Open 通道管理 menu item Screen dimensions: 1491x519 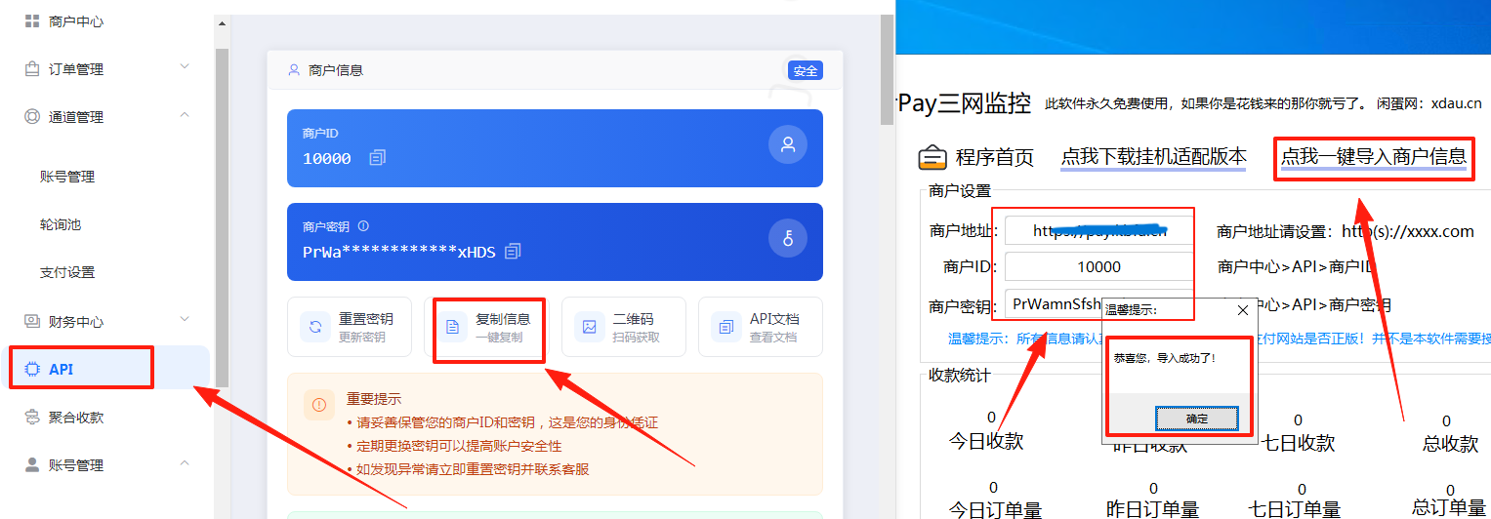point(76,117)
